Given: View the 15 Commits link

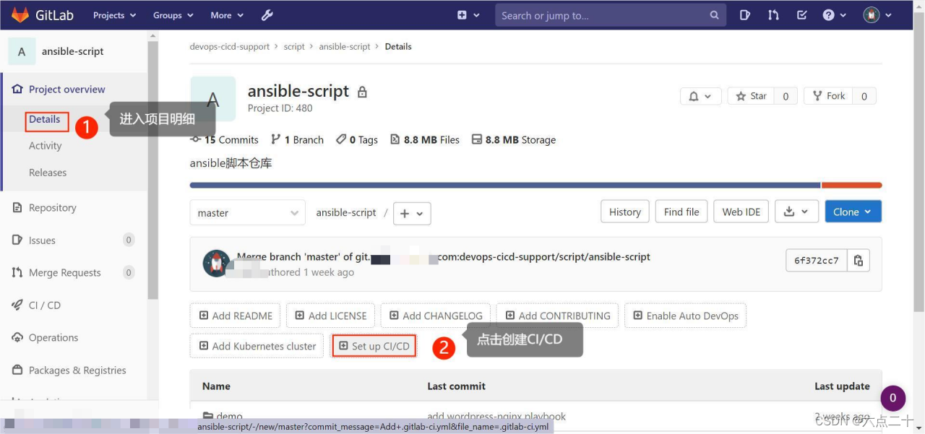Looking at the screenshot, I should (x=224, y=140).
